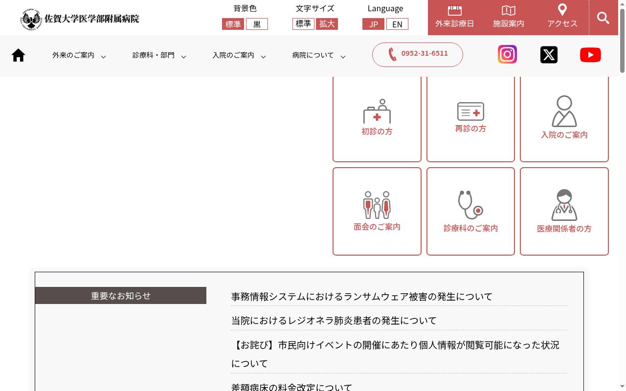This screenshot has width=626, height=391.
Task: Open 初診の方 card
Action: coord(377,119)
